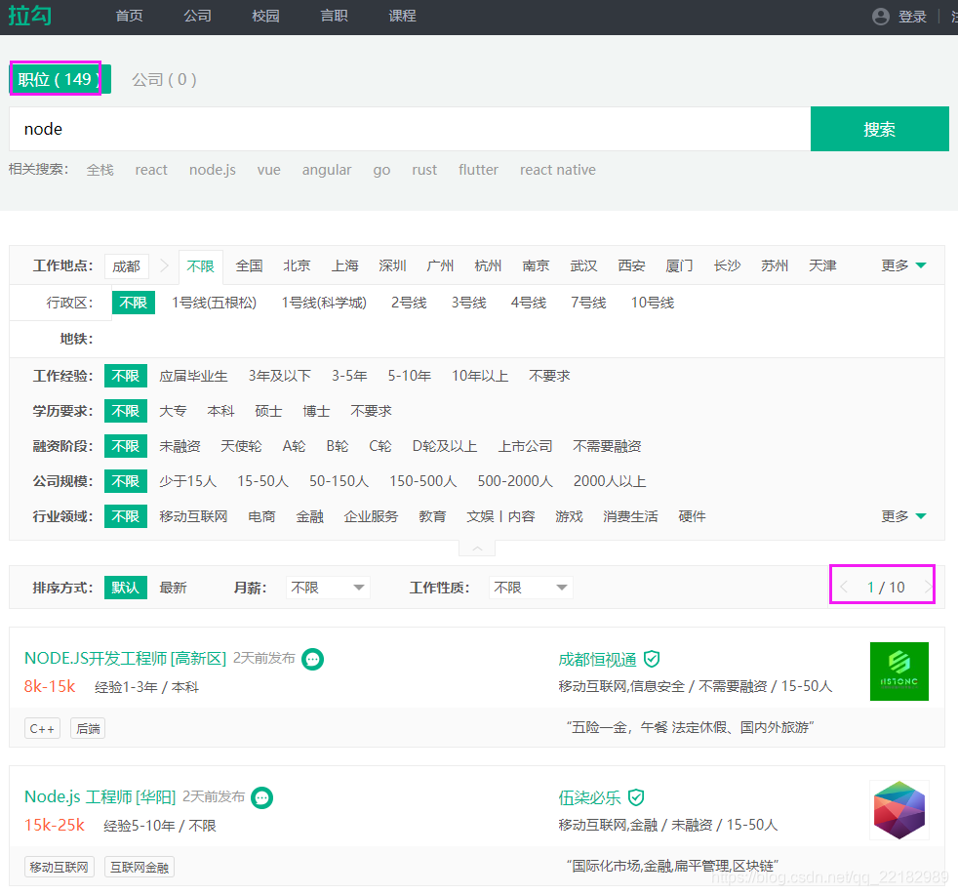Viewport: 958px width, 895px height.
Task: Open 伍柒必乐 company logo thumbnail
Action: pyautogui.click(x=898, y=810)
